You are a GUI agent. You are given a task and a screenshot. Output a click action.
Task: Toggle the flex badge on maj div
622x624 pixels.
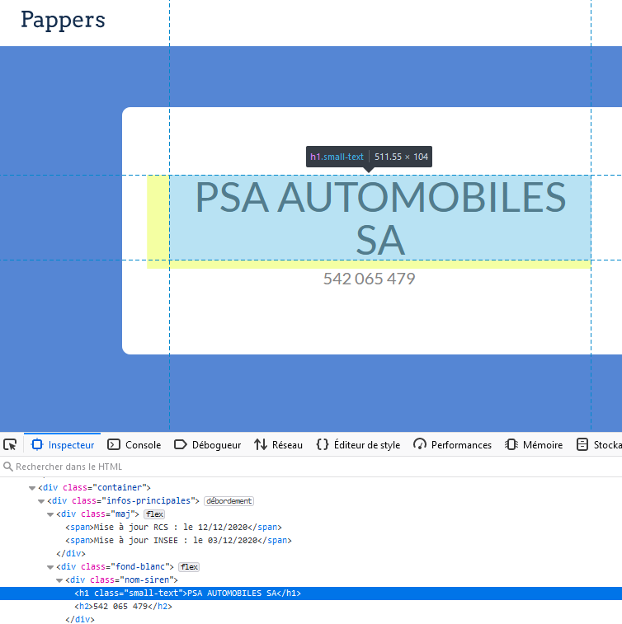[154, 514]
